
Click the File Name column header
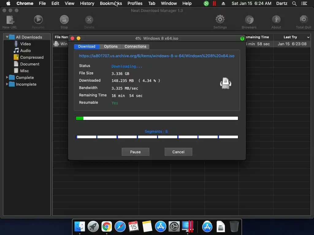click(61, 37)
